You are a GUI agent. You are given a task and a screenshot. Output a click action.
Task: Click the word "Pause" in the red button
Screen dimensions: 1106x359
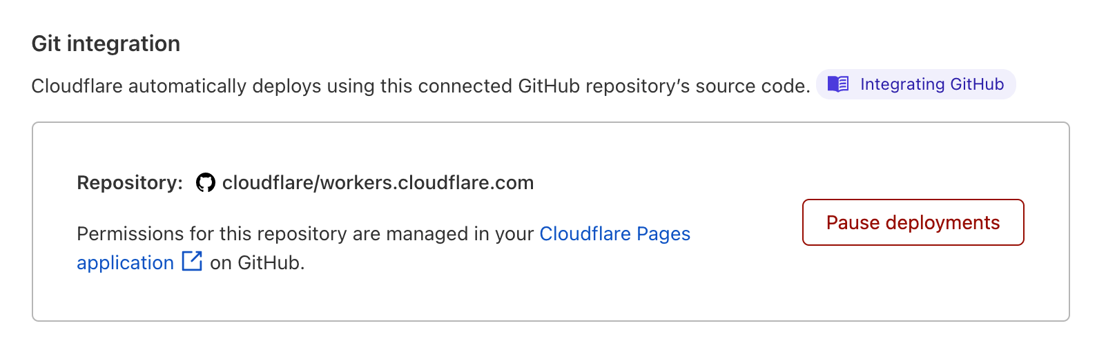click(853, 223)
